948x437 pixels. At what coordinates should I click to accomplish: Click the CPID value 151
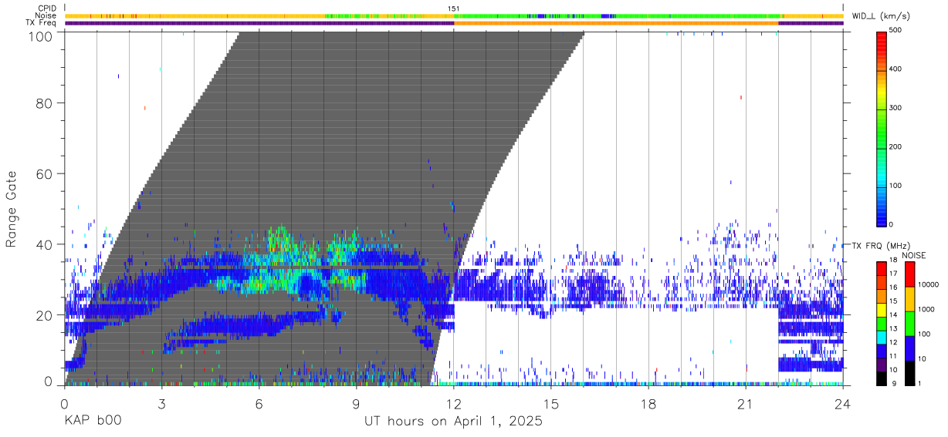point(454,8)
